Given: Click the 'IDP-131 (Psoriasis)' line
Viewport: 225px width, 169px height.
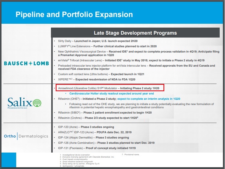Looking at the screenshot, I should 97,148.
